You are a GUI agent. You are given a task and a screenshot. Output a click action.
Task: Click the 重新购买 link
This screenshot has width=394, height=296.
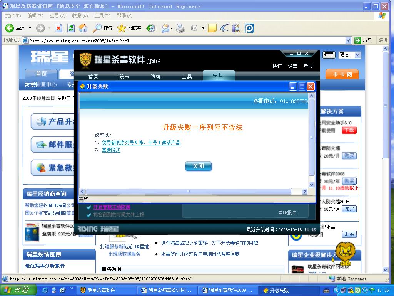[111, 150]
